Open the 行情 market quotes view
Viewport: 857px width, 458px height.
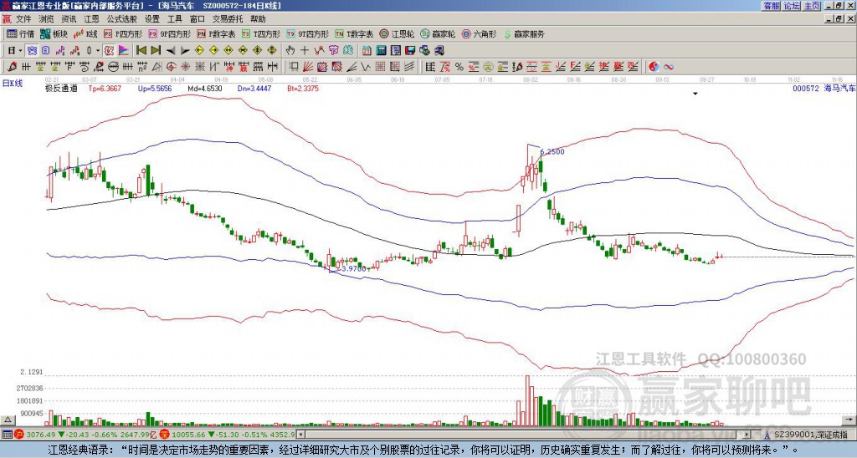(x=20, y=34)
